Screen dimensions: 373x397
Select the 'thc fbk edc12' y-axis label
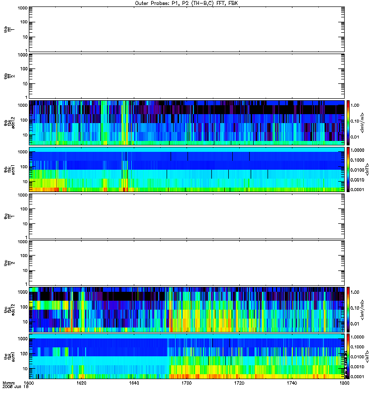pyautogui.click(x=9, y=309)
